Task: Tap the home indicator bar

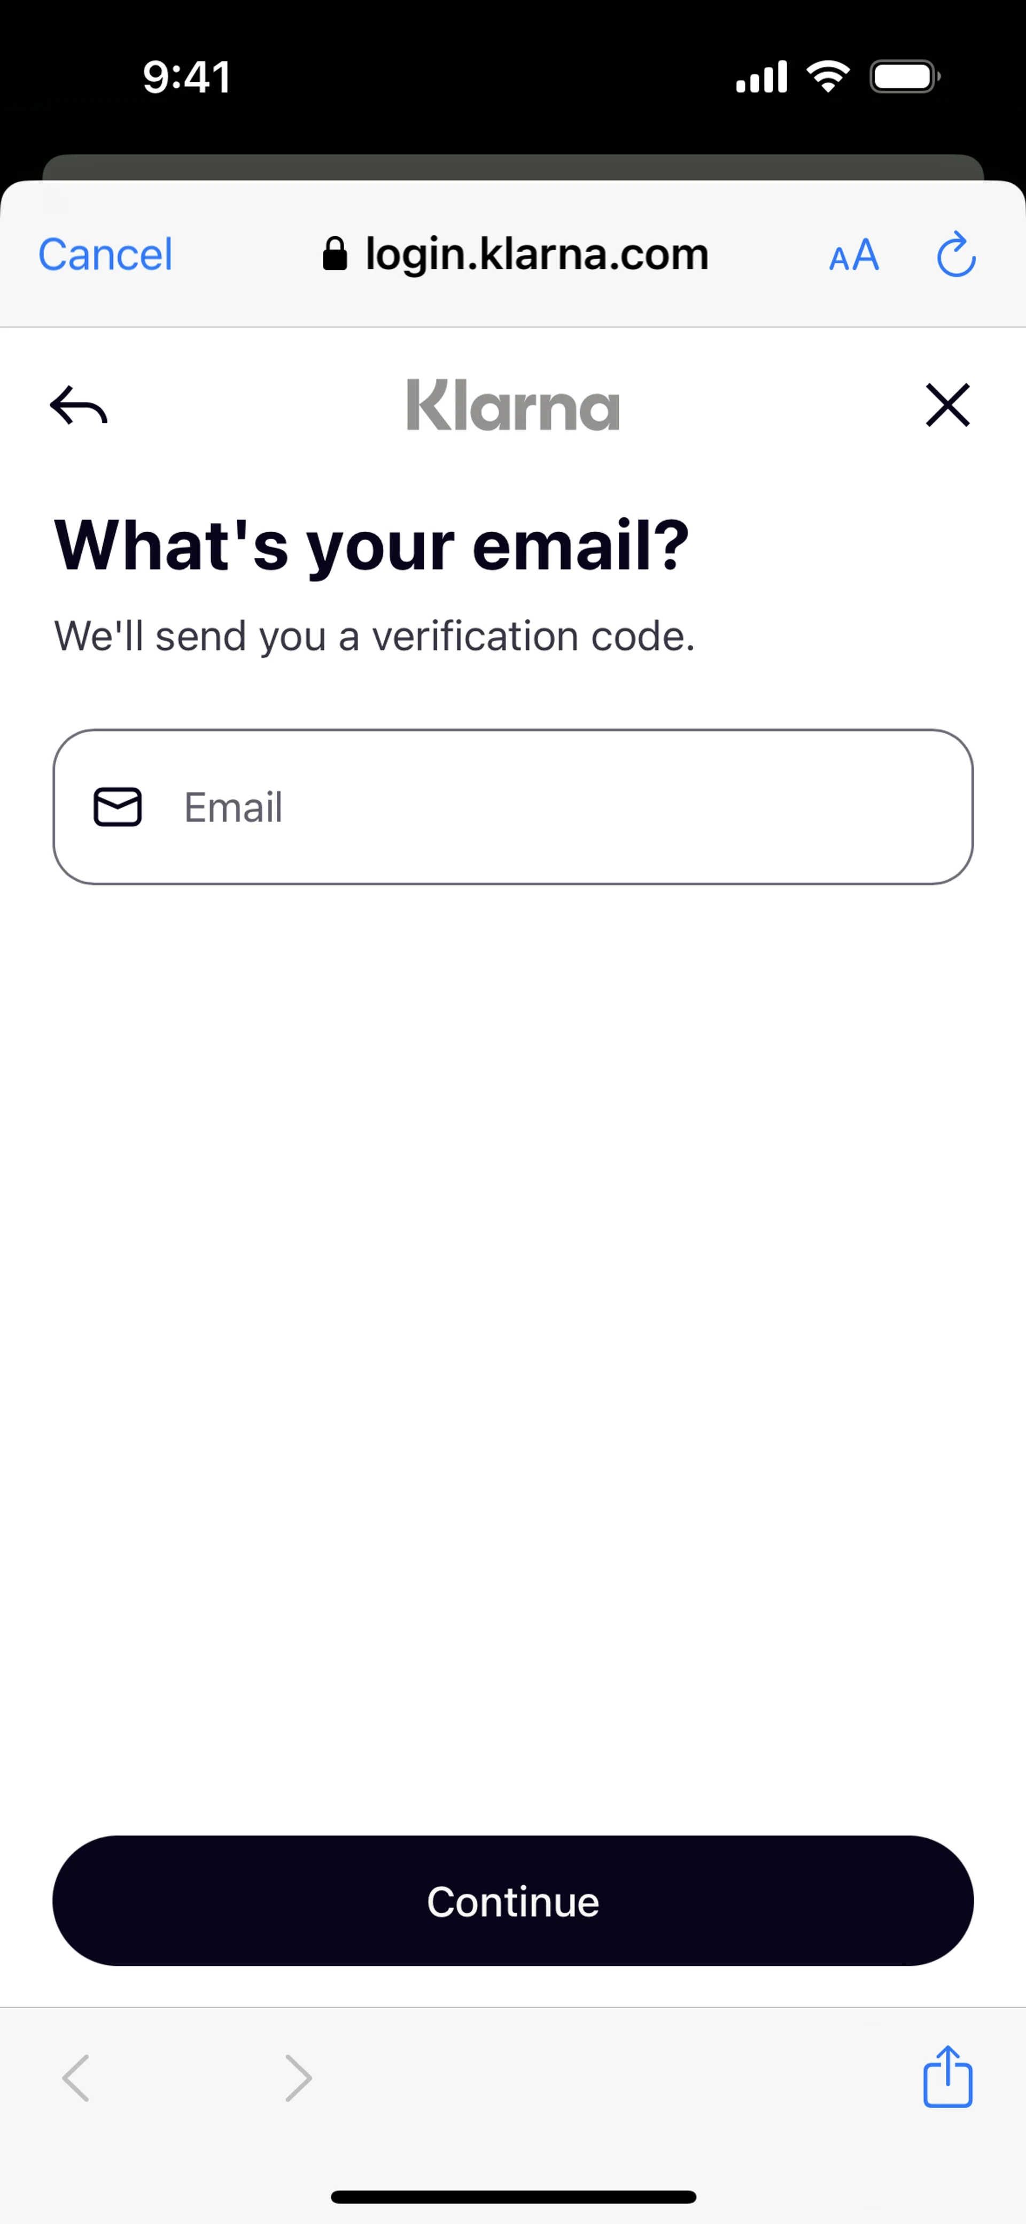Action: tap(513, 2196)
